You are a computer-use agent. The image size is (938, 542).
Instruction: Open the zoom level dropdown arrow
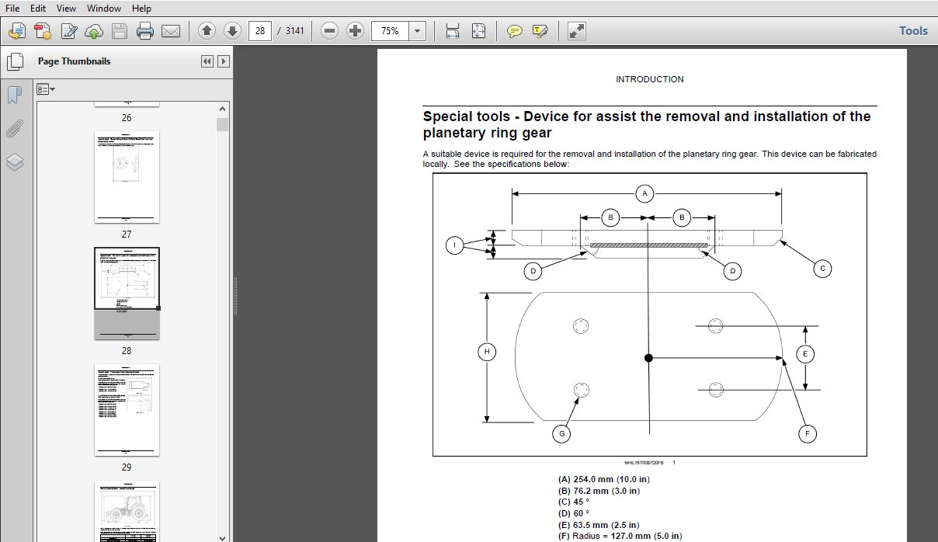click(417, 31)
